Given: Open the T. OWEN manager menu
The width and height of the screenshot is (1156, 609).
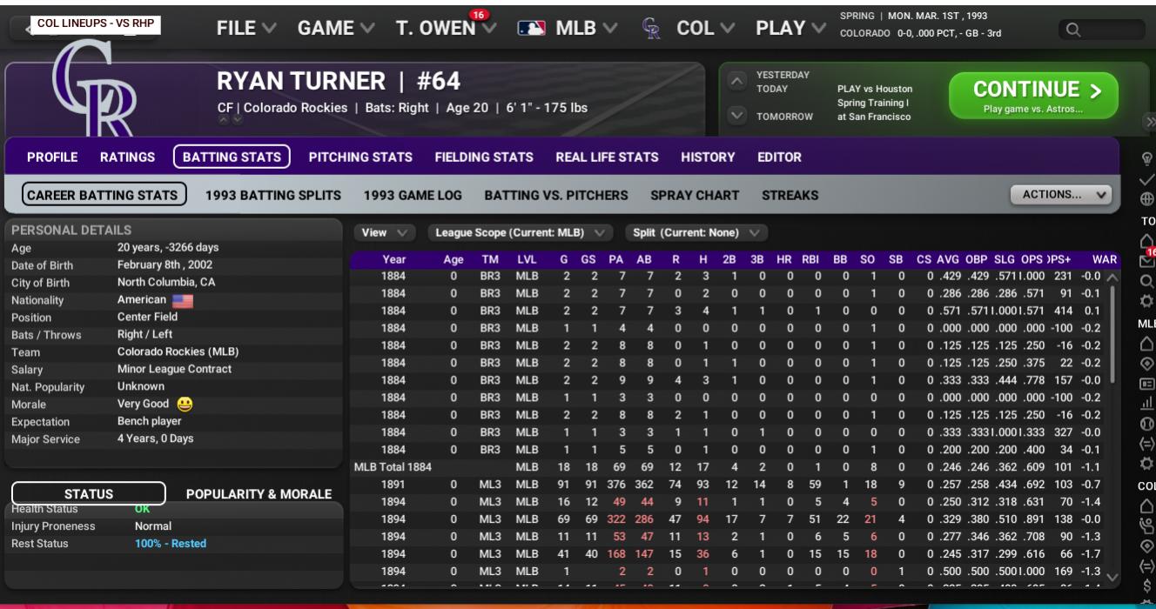Looking at the screenshot, I should pyautogui.click(x=445, y=29).
